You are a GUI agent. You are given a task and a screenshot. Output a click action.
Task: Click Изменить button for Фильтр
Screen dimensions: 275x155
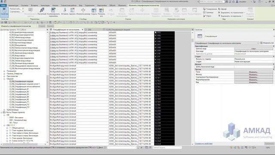(254, 74)
